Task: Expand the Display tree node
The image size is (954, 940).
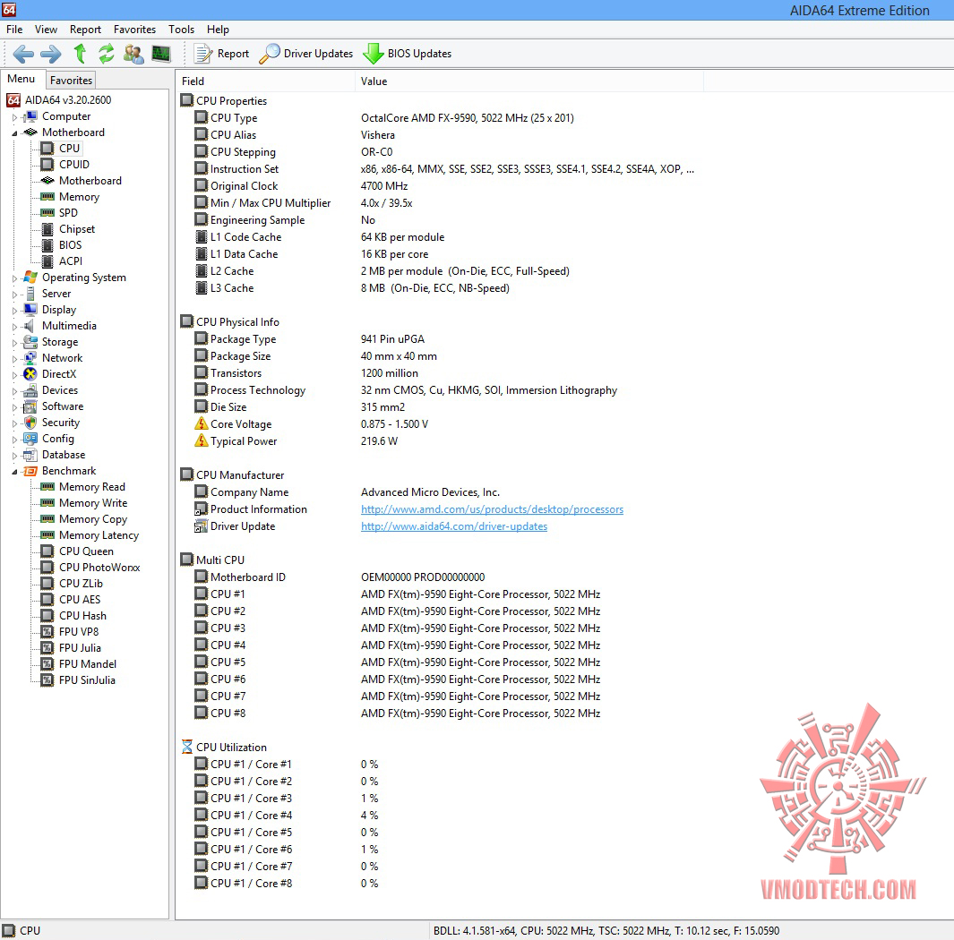Action: pos(14,310)
